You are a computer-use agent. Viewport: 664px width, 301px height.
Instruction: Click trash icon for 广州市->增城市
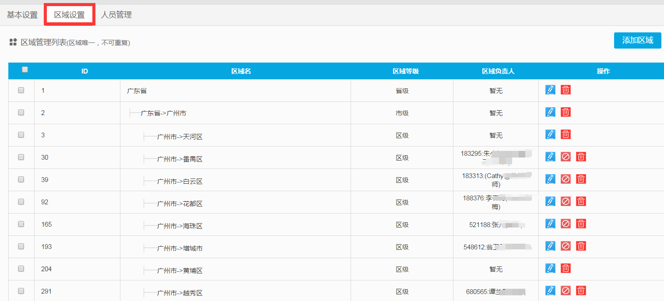pos(581,246)
